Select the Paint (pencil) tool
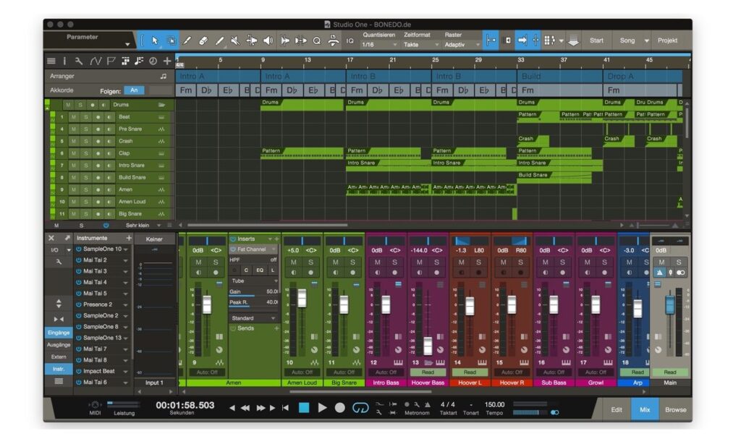Screen dimensions: 741x444 click(219, 40)
